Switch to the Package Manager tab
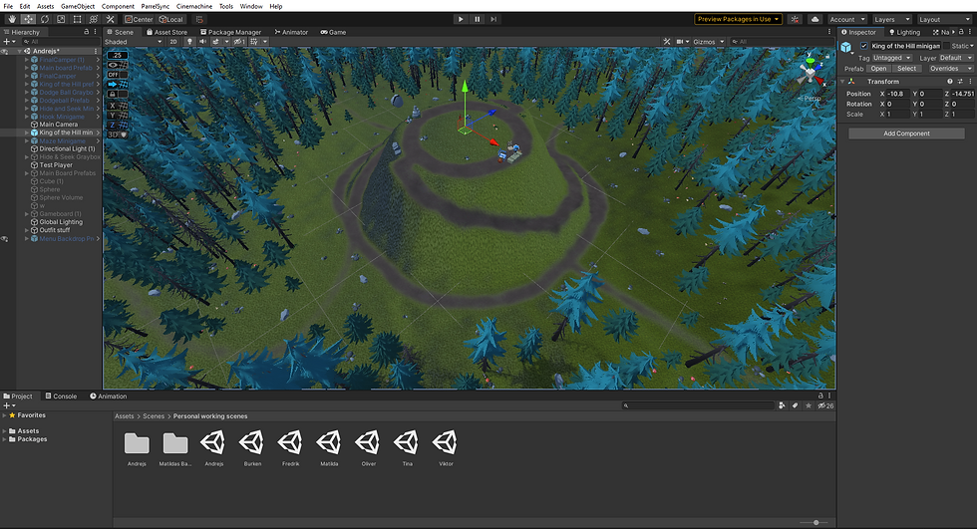977x529 pixels. [230, 32]
